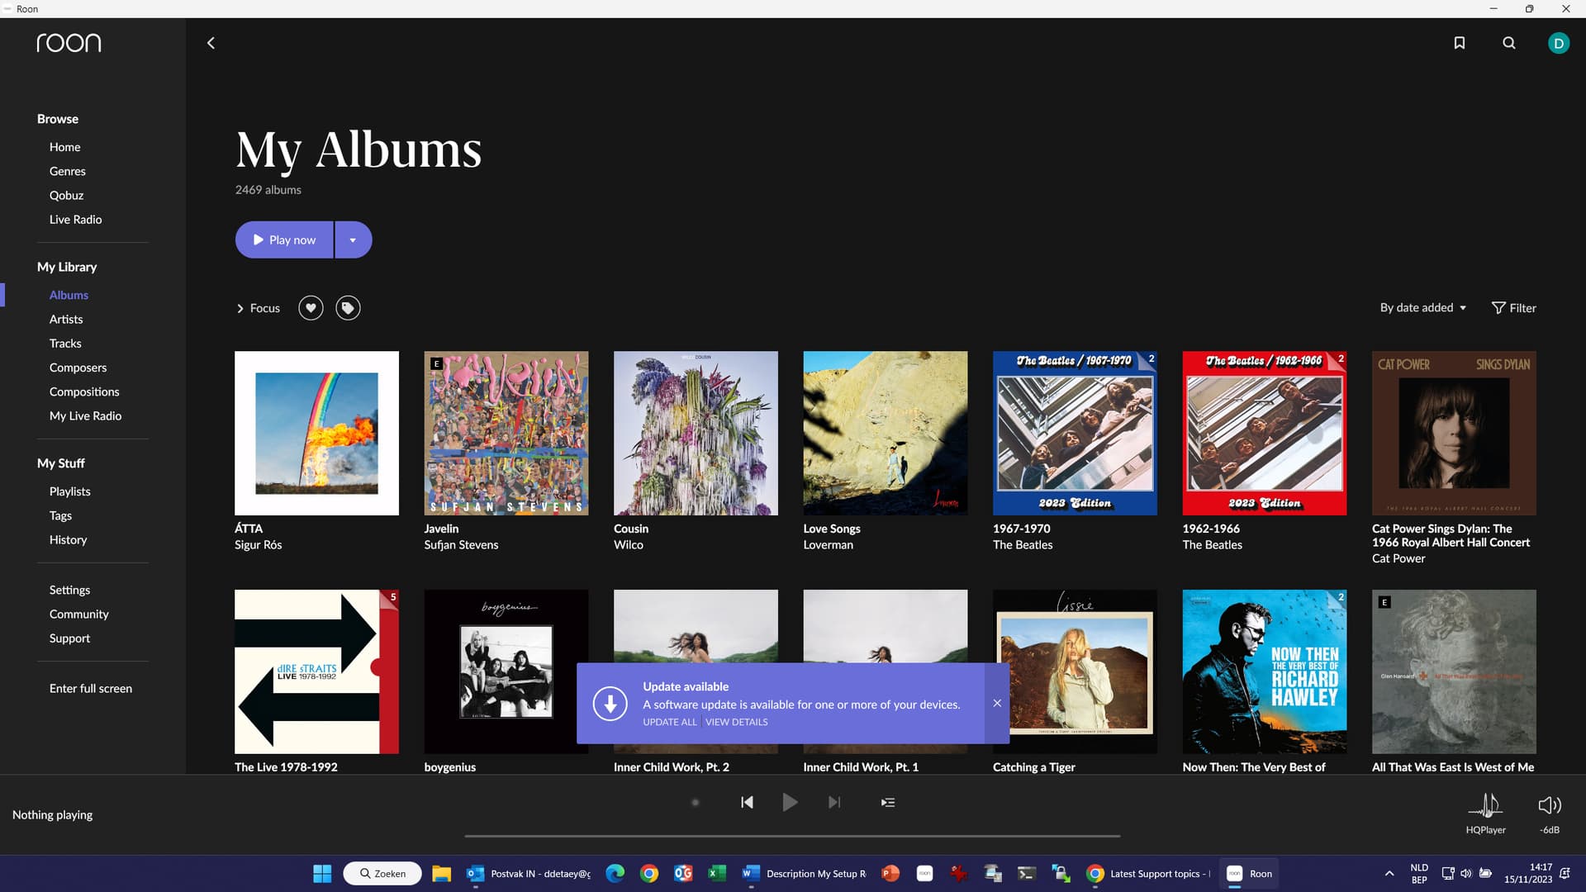Open the search magnifier icon
Image resolution: width=1586 pixels, height=892 pixels.
click(1509, 43)
